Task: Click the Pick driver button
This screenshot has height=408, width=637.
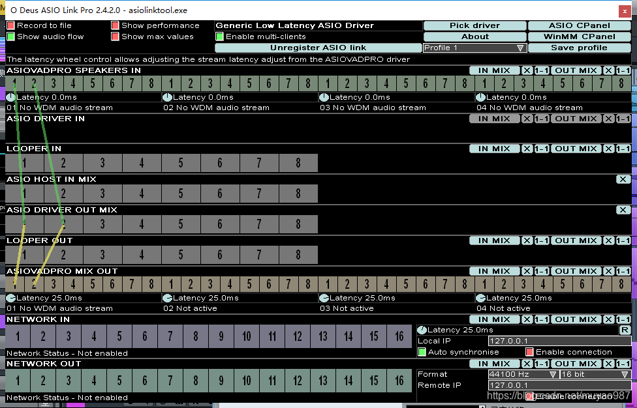Action: tap(475, 25)
